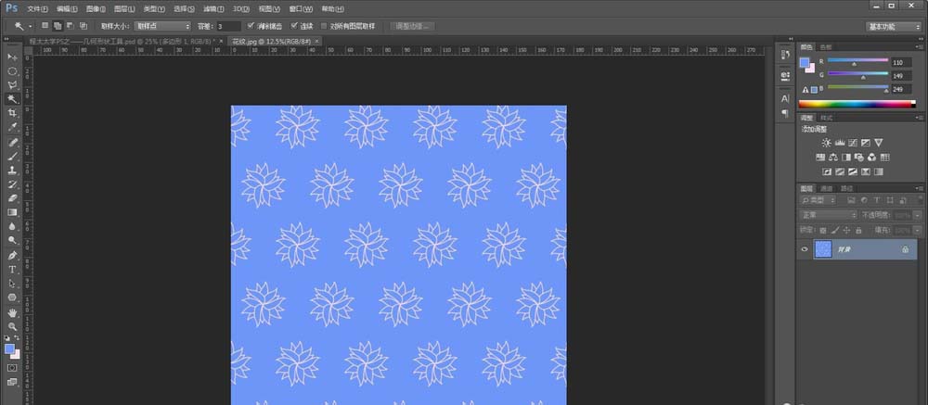Open the 取样大小 sample size dropdown
This screenshot has width=928, height=405.
(x=162, y=26)
